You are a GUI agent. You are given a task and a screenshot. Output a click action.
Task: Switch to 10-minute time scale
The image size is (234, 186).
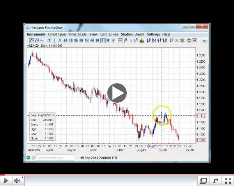click(65, 40)
